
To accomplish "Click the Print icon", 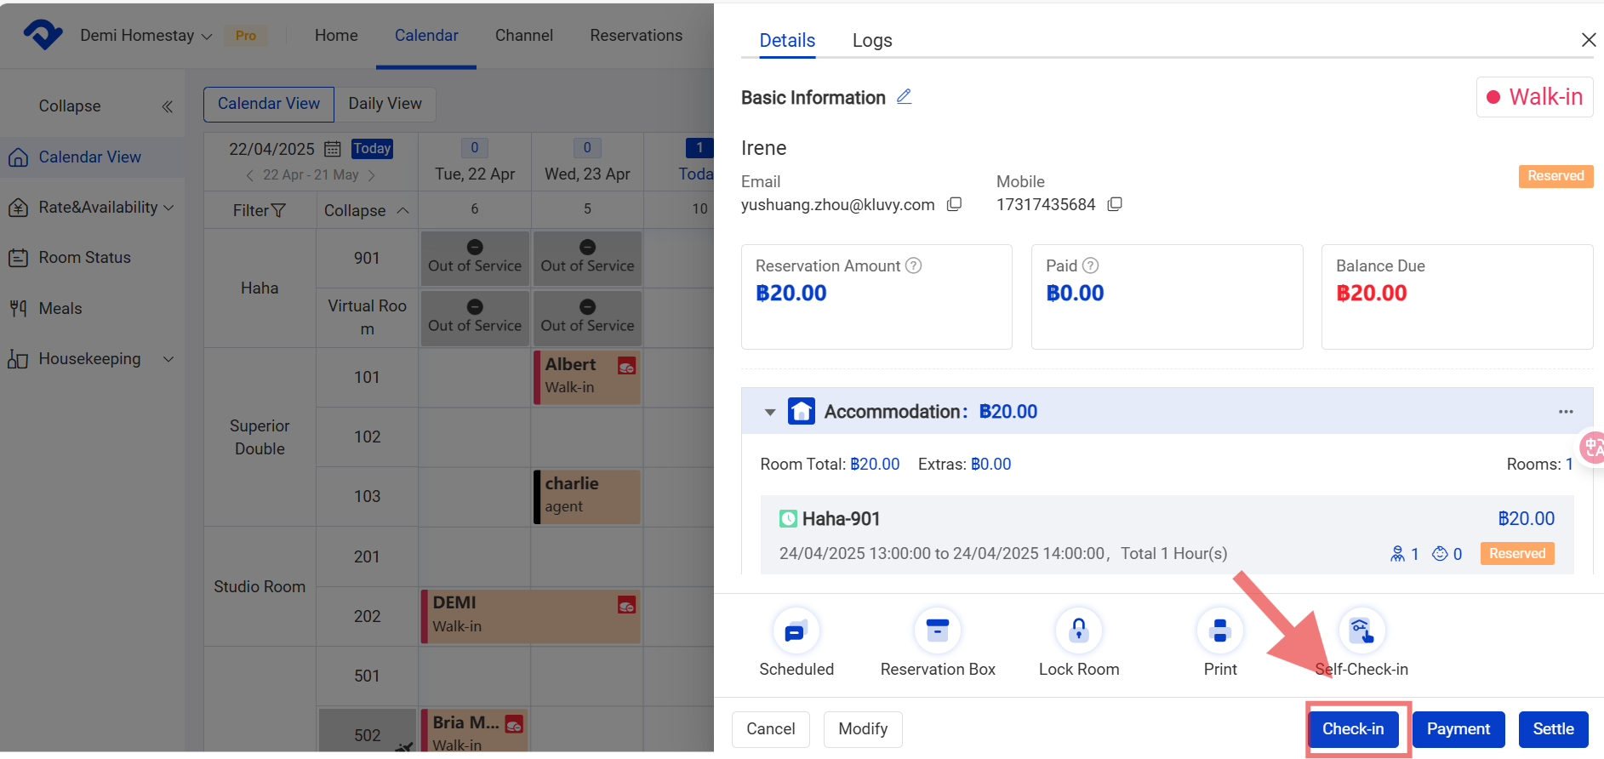I will pos(1219,631).
